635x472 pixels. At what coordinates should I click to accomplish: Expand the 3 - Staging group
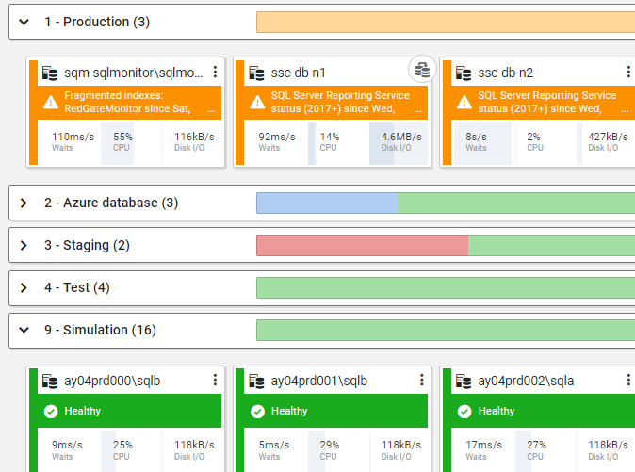[24, 245]
